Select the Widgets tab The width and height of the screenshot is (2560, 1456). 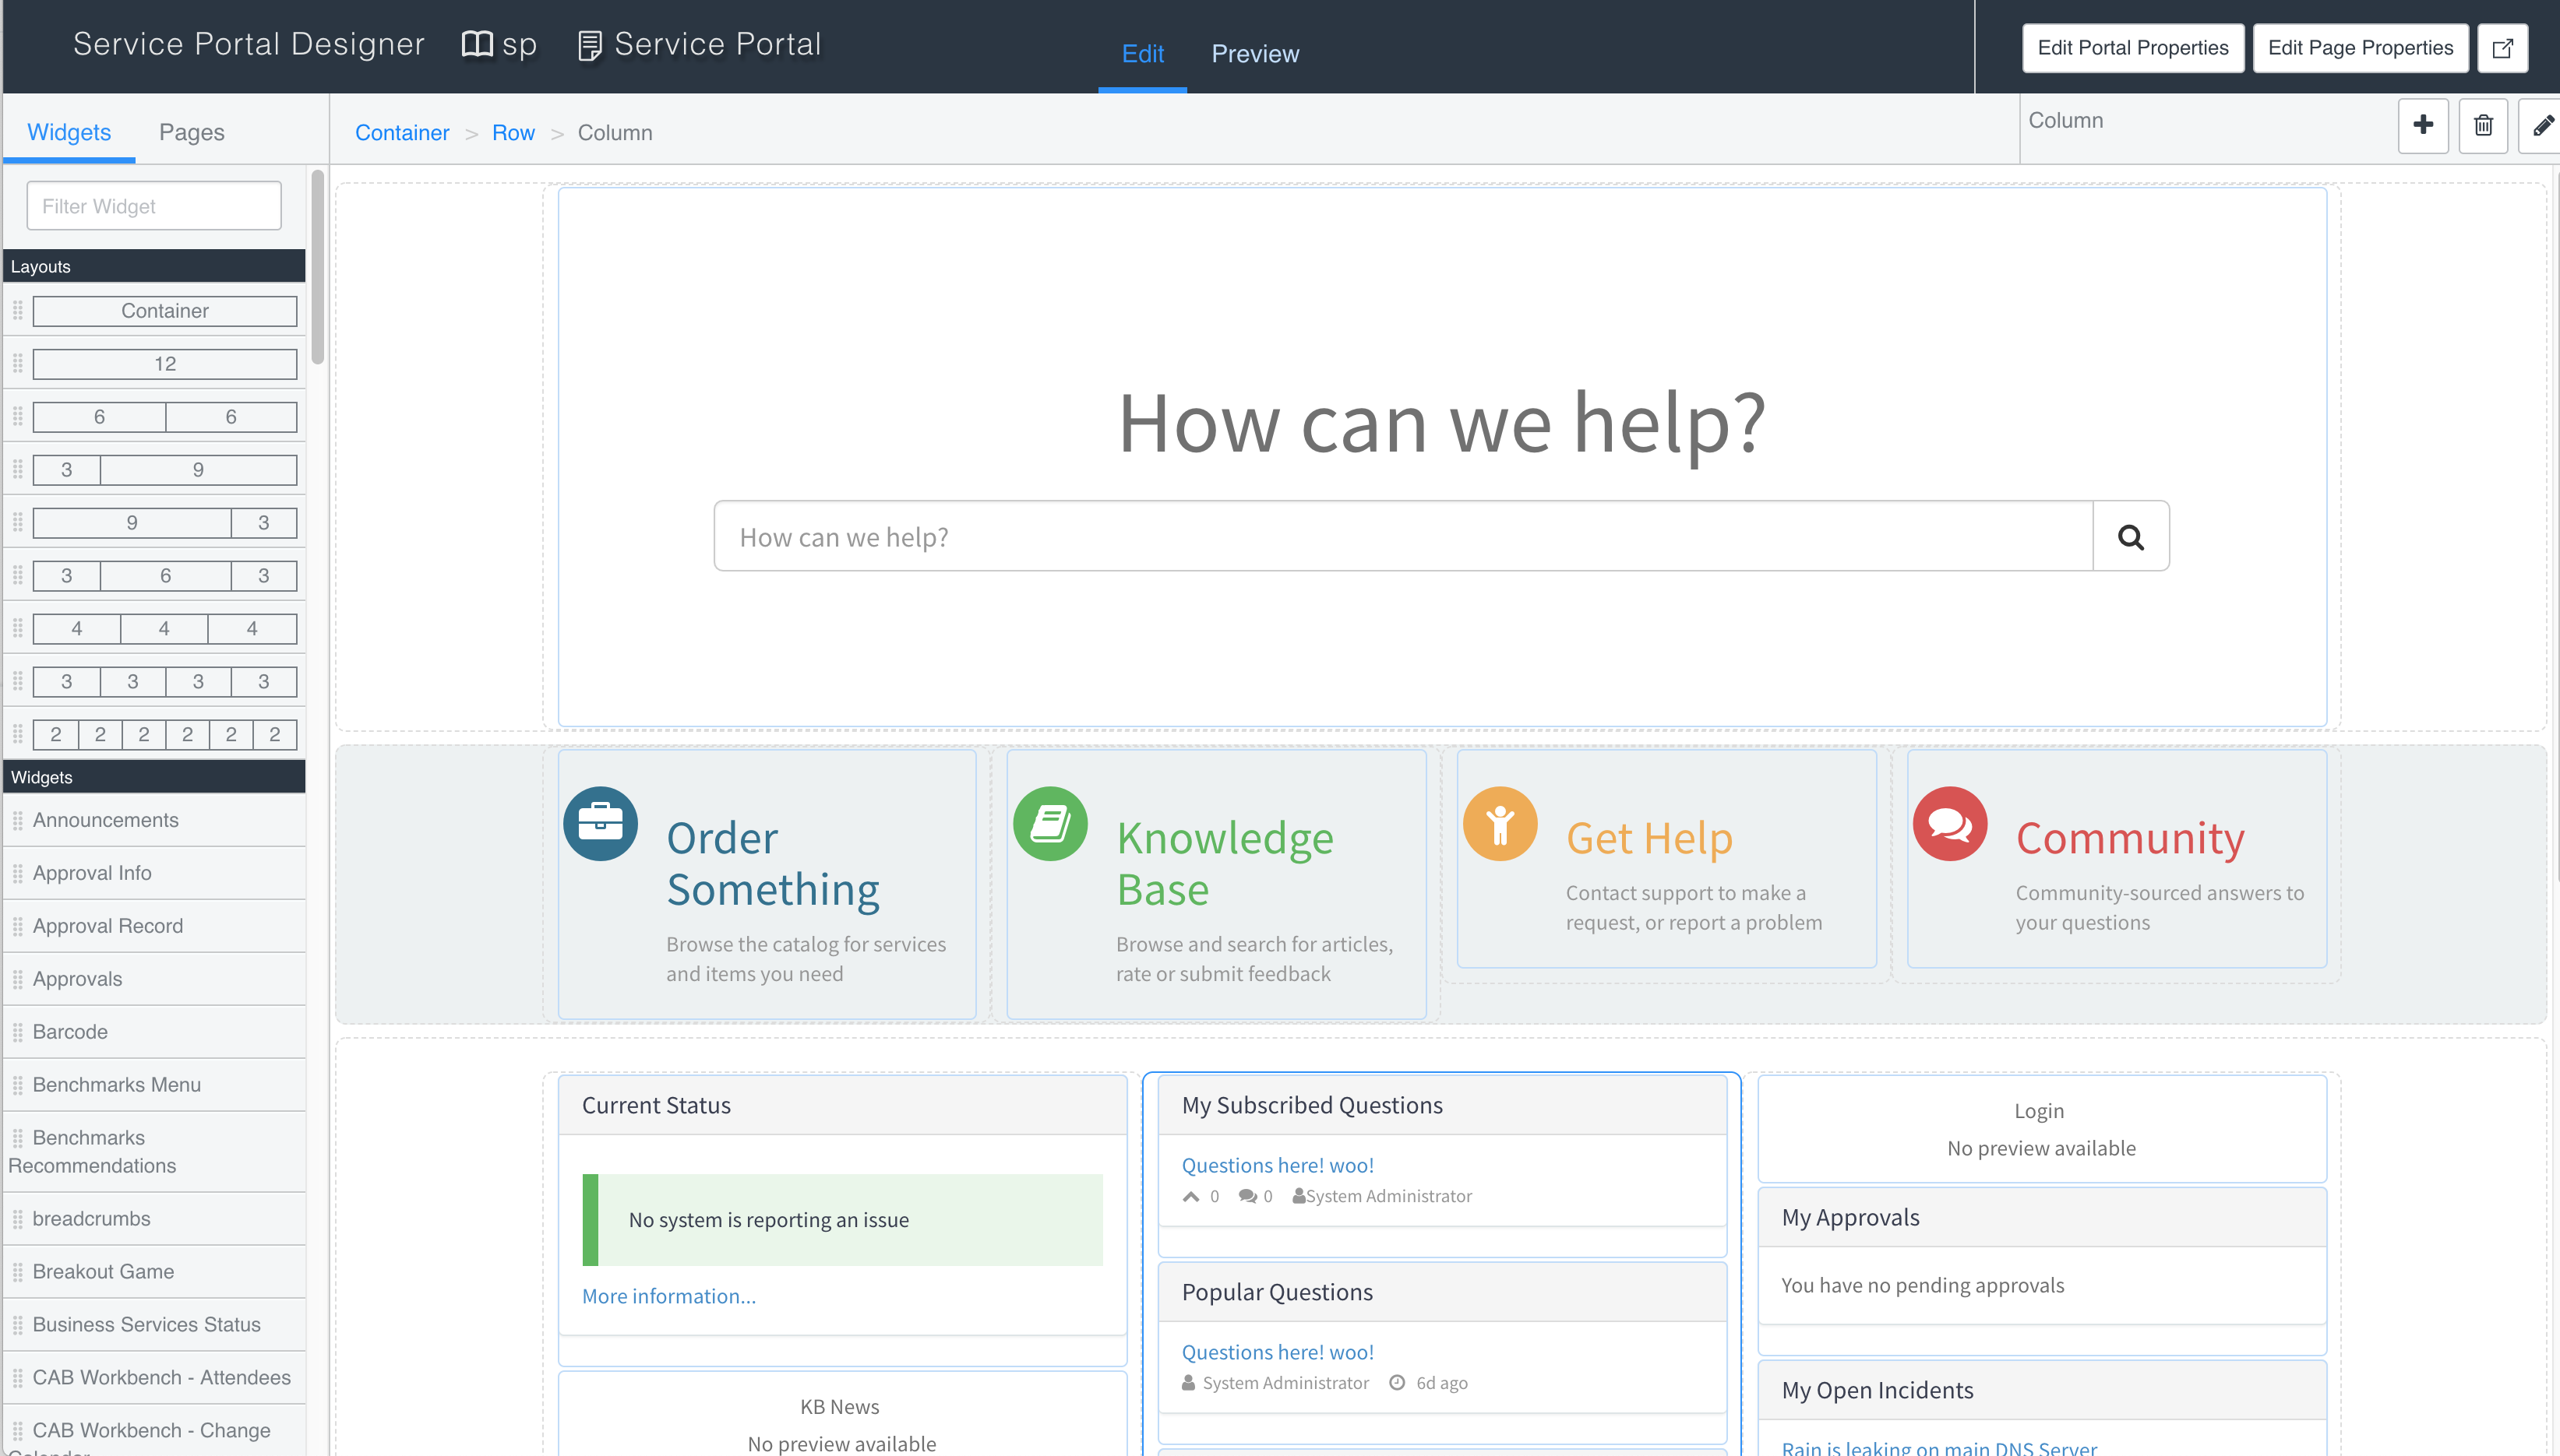(x=68, y=132)
